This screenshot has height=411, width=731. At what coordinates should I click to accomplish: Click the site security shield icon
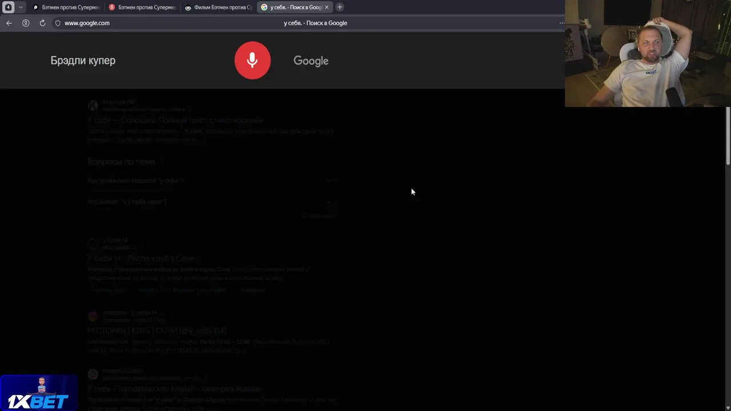pos(58,23)
